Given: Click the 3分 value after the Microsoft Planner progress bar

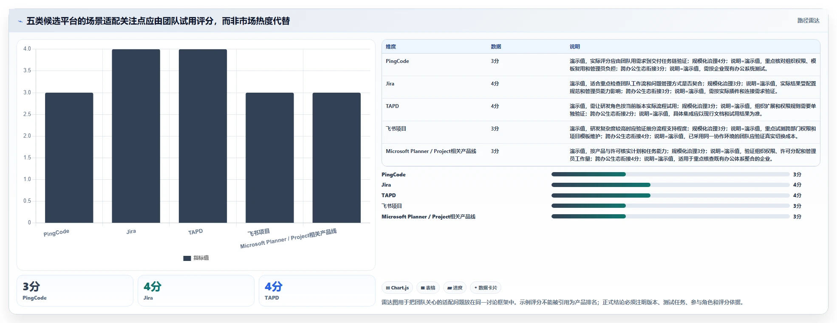Looking at the screenshot, I should coord(797,217).
